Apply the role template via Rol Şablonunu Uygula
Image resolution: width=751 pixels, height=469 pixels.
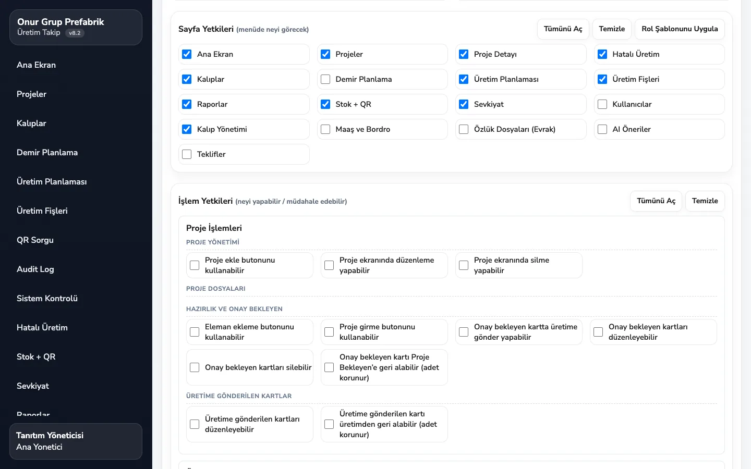tap(680, 29)
